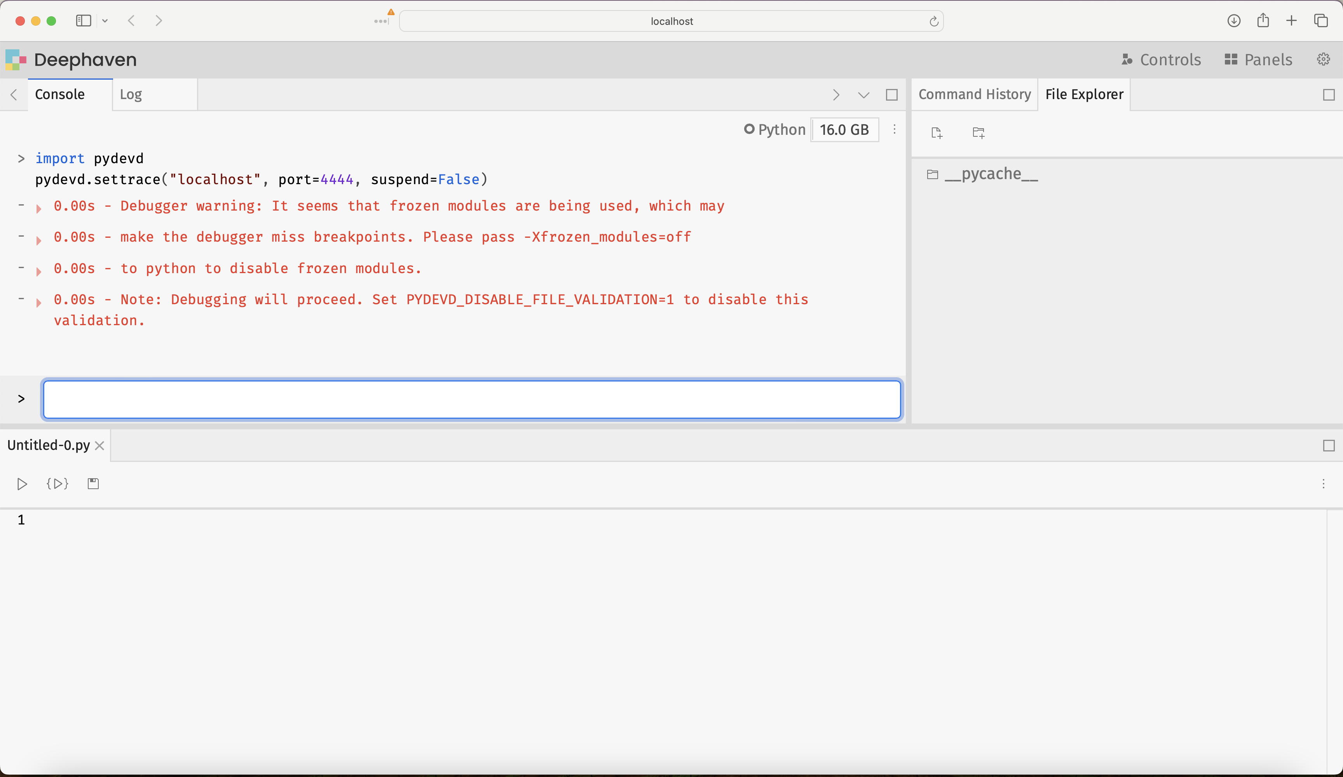Switch to the Log tab

pos(131,94)
